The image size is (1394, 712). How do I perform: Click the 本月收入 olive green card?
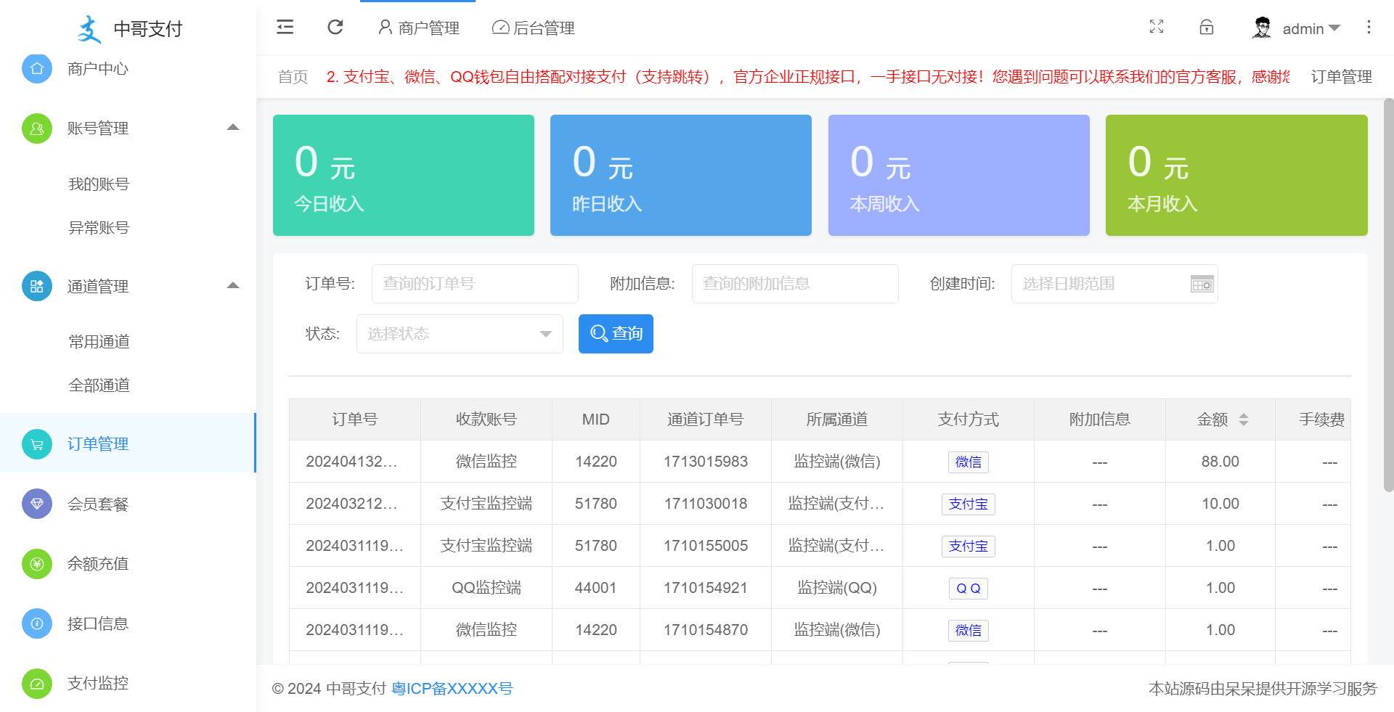(x=1236, y=175)
